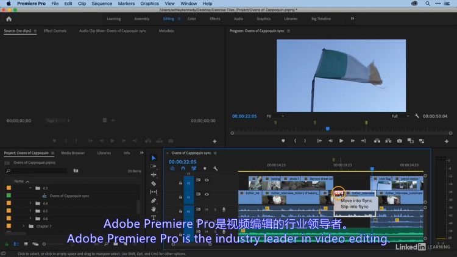Click Mark Out in Program monitor
Viewport: 457px width, 257px height.
pyautogui.click(x=305, y=141)
